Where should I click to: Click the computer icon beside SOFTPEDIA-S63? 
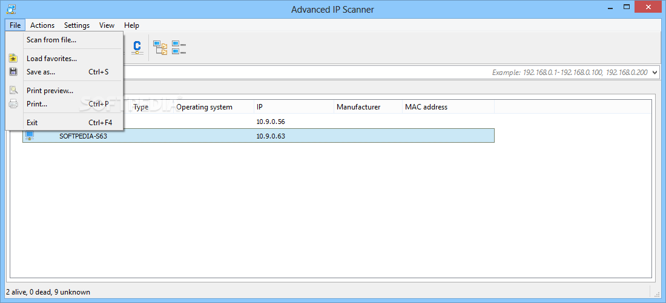(30, 136)
